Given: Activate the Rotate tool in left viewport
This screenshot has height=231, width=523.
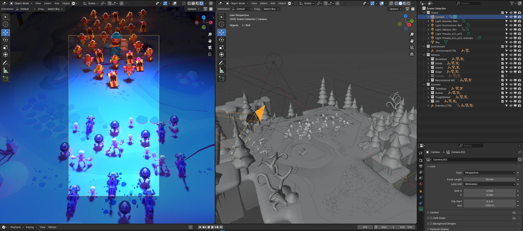Looking at the screenshot, I should point(6,40).
